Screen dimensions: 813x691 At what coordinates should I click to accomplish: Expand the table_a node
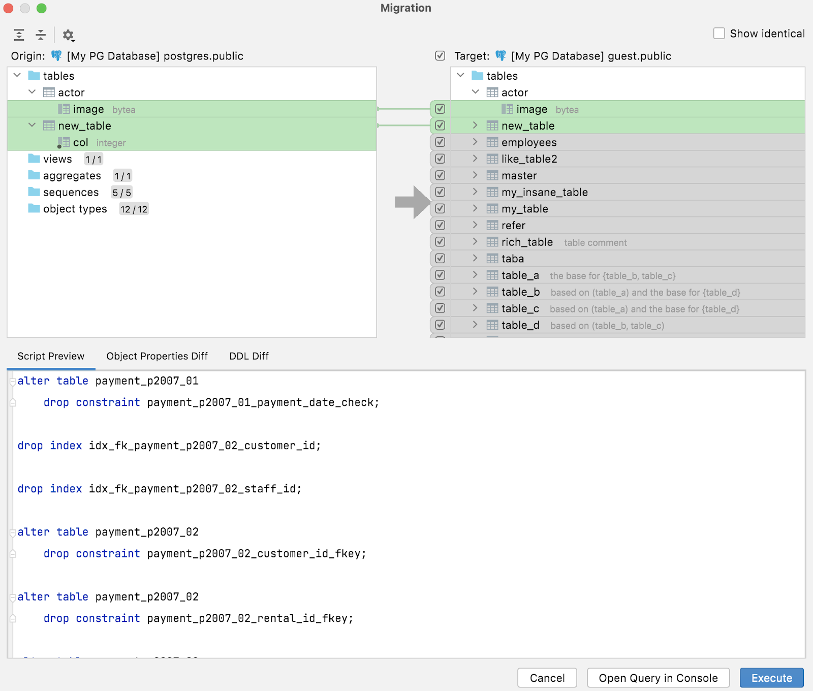pyautogui.click(x=475, y=275)
